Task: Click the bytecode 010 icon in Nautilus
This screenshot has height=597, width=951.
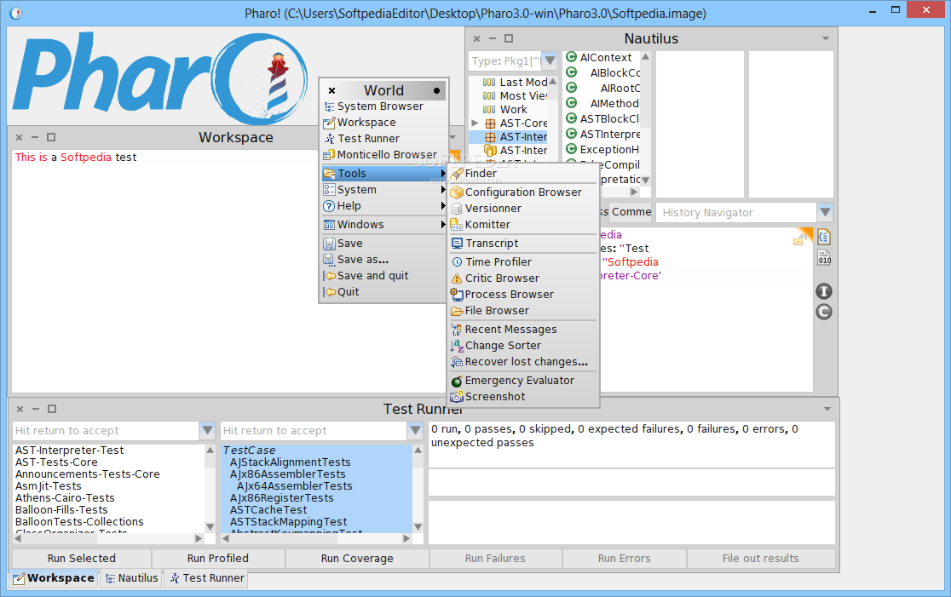Action: click(824, 258)
